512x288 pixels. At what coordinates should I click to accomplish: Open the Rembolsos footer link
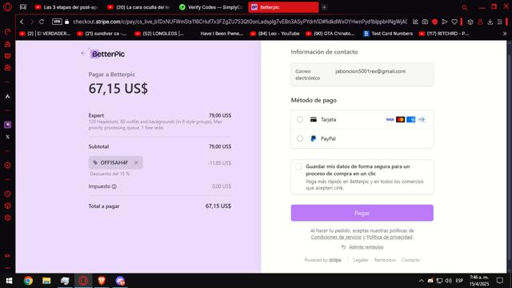[385, 260]
